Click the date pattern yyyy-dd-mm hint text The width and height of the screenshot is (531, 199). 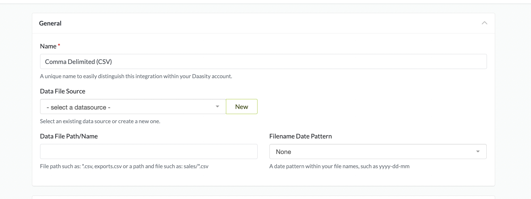(x=339, y=166)
